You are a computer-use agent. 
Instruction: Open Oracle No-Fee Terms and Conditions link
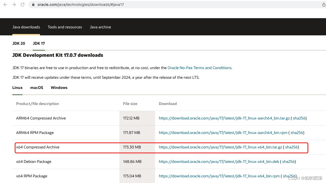(199, 68)
